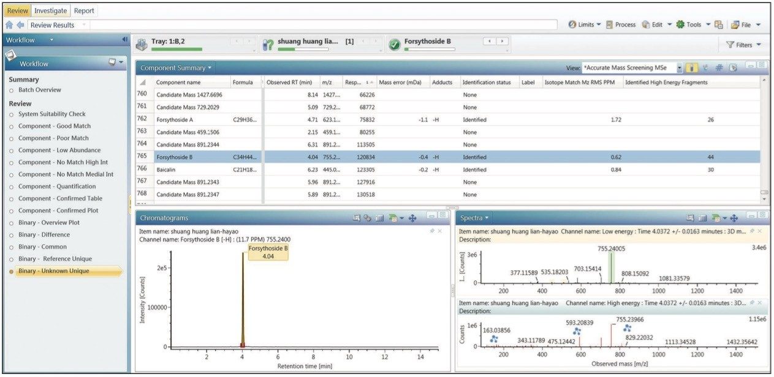Click the File folder icon

pos(734,24)
